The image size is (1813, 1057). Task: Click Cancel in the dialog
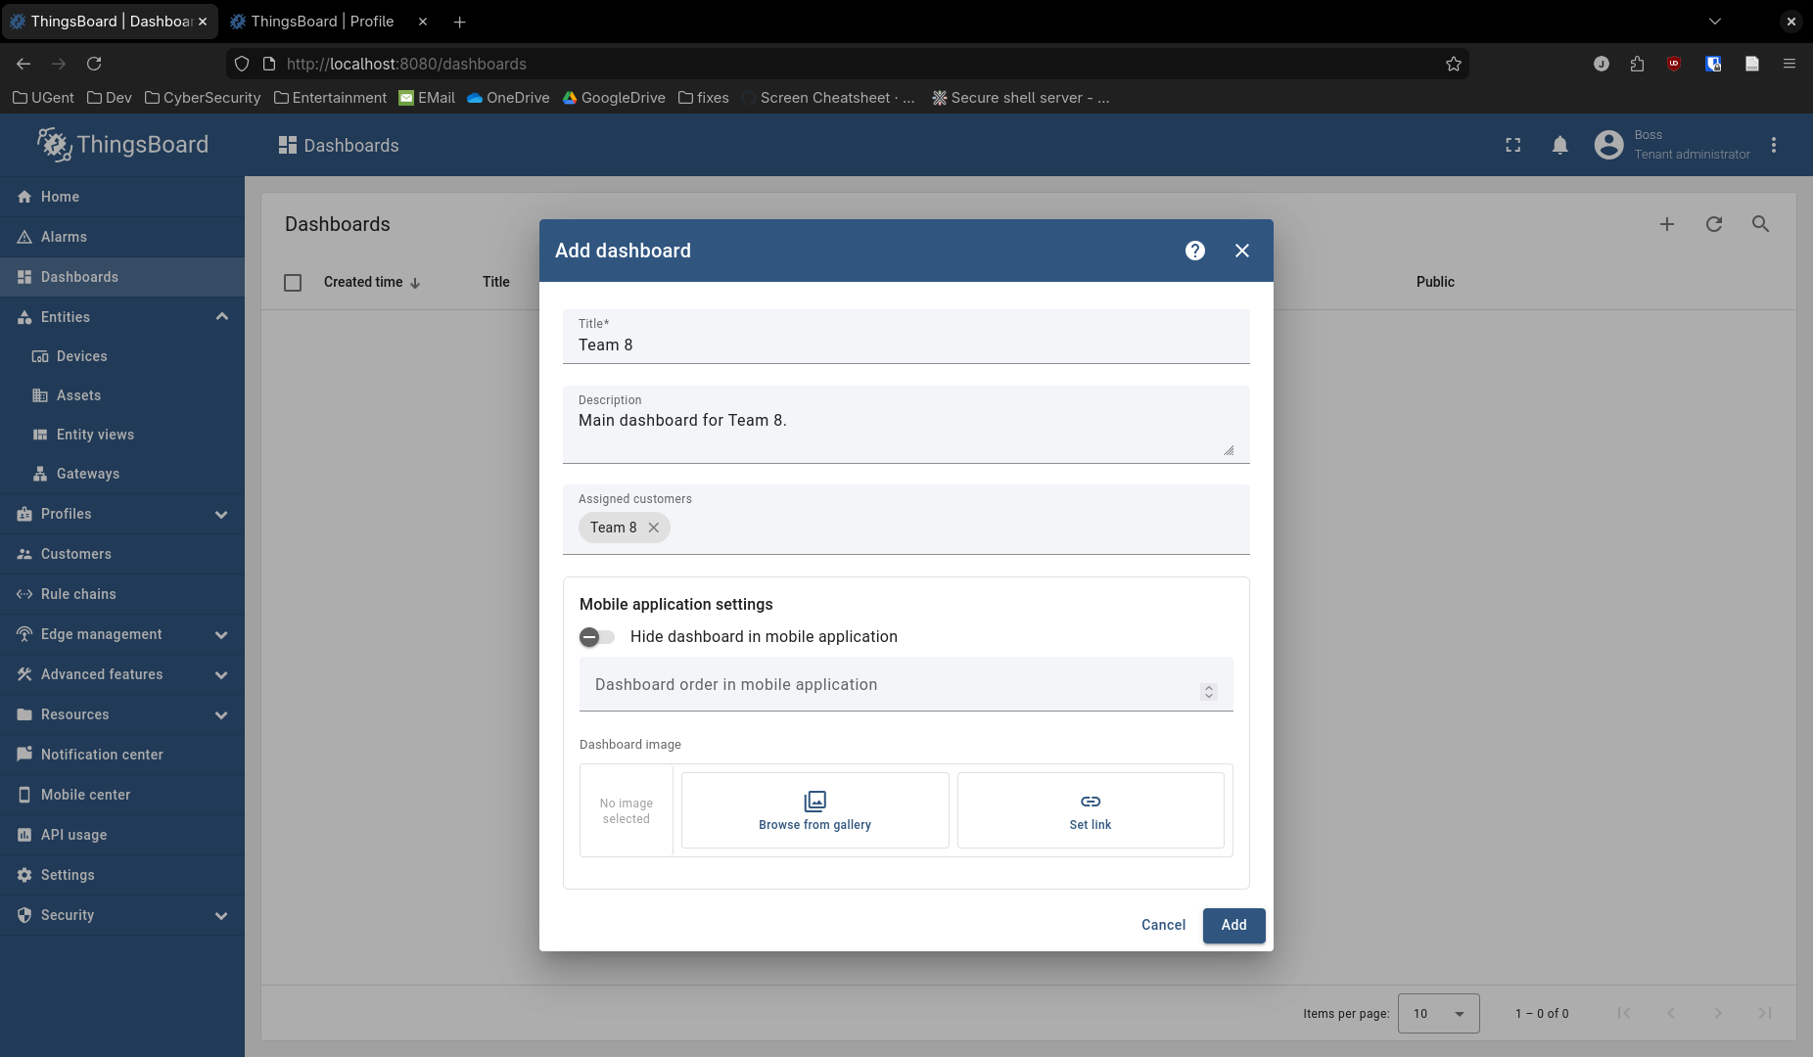(x=1163, y=925)
